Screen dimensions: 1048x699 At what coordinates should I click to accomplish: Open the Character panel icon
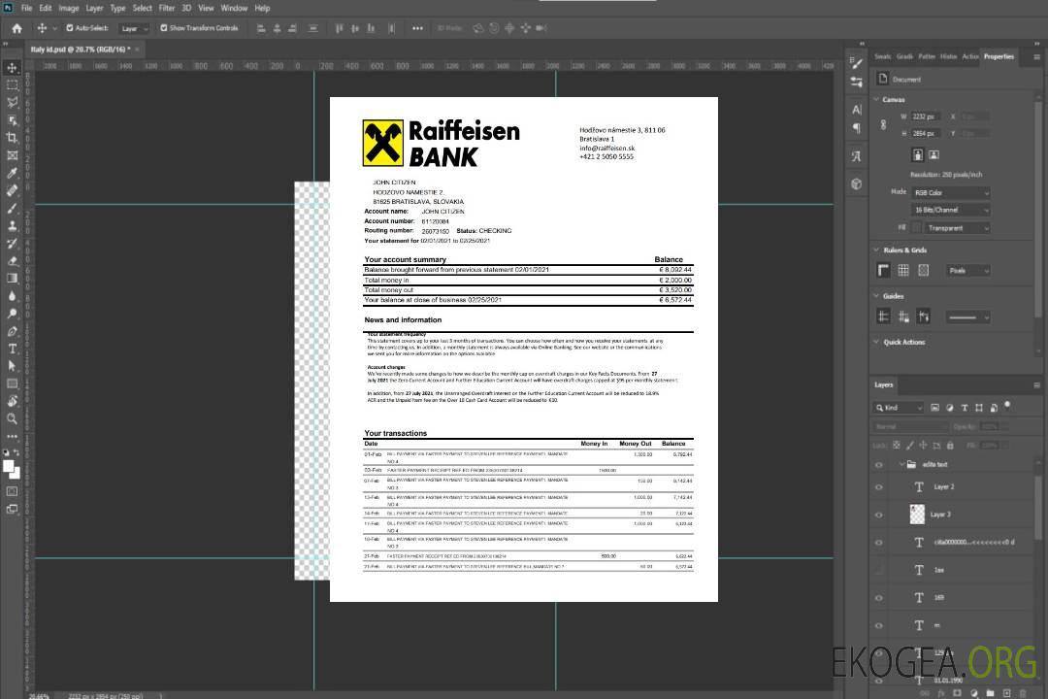click(856, 109)
